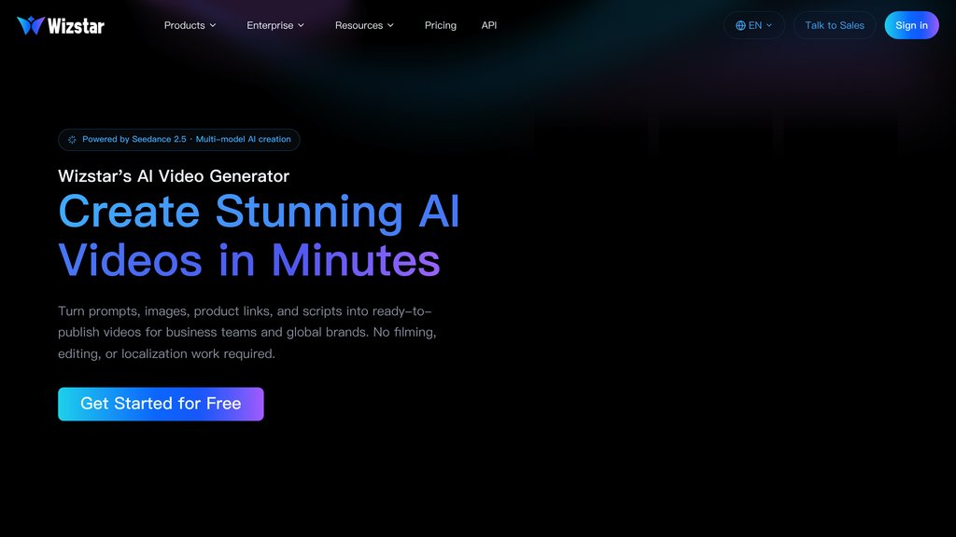This screenshot has height=537, width=956.
Task: Click the Sign in button
Action: point(911,25)
